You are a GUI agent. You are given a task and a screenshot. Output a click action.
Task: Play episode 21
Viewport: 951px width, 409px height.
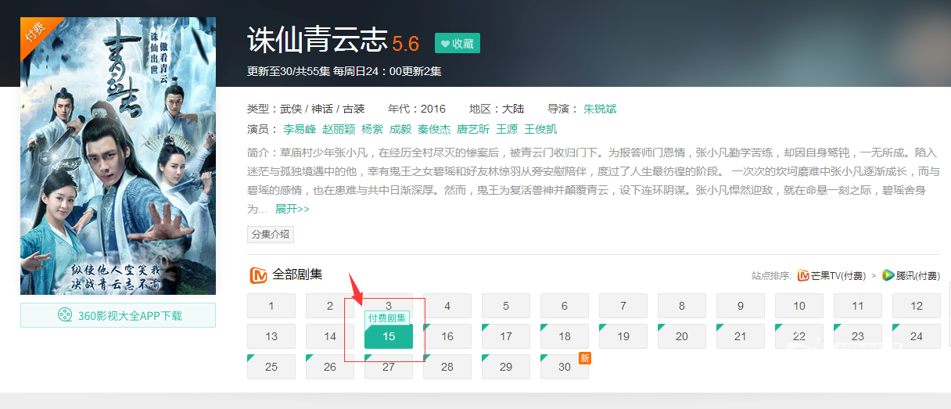(x=741, y=336)
